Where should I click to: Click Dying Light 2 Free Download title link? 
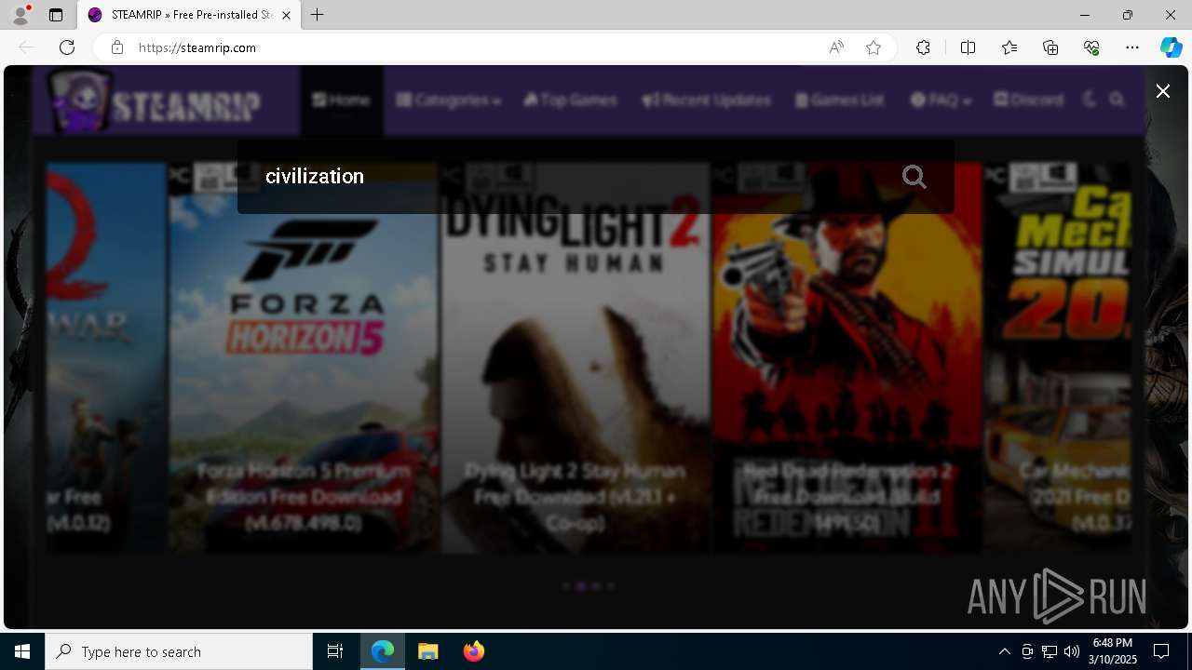point(576,497)
